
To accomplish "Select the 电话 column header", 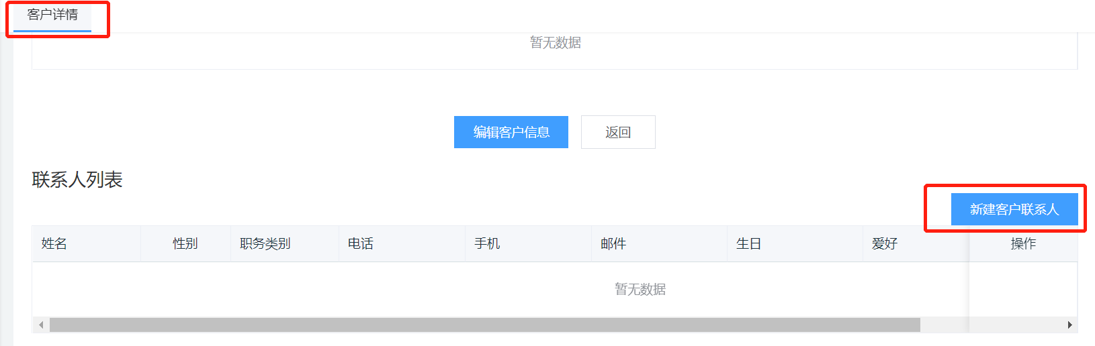I will (361, 243).
